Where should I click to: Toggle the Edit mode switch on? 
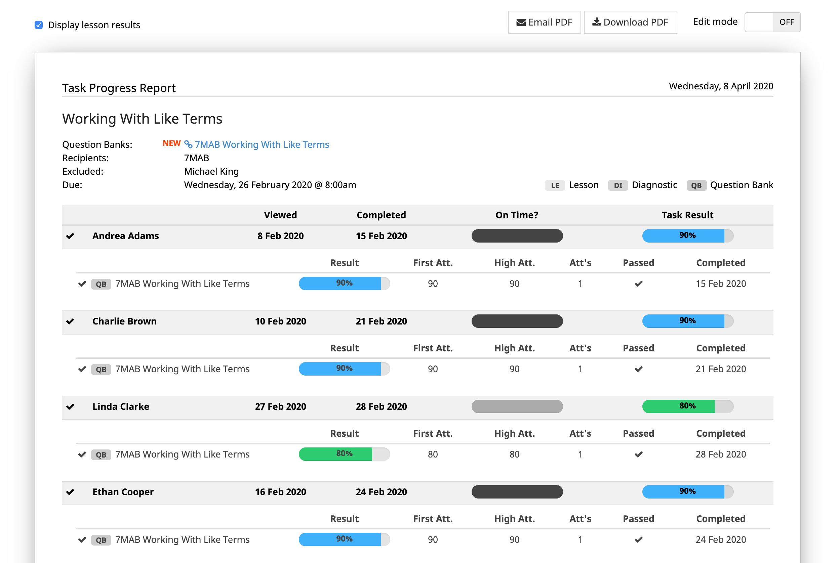point(772,22)
